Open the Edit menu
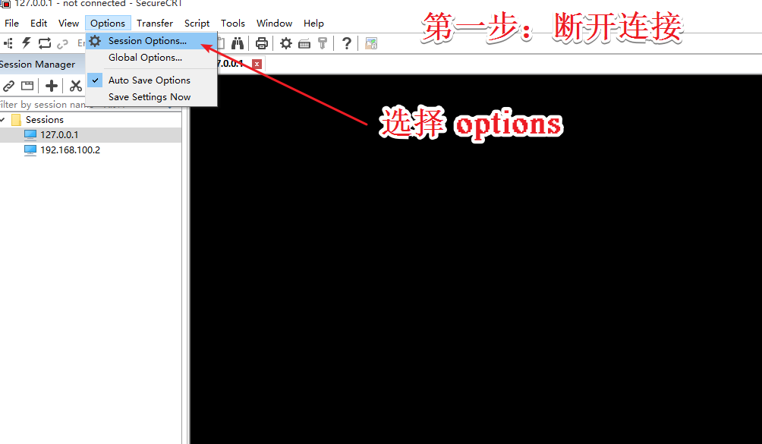The image size is (762, 444). (x=39, y=24)
